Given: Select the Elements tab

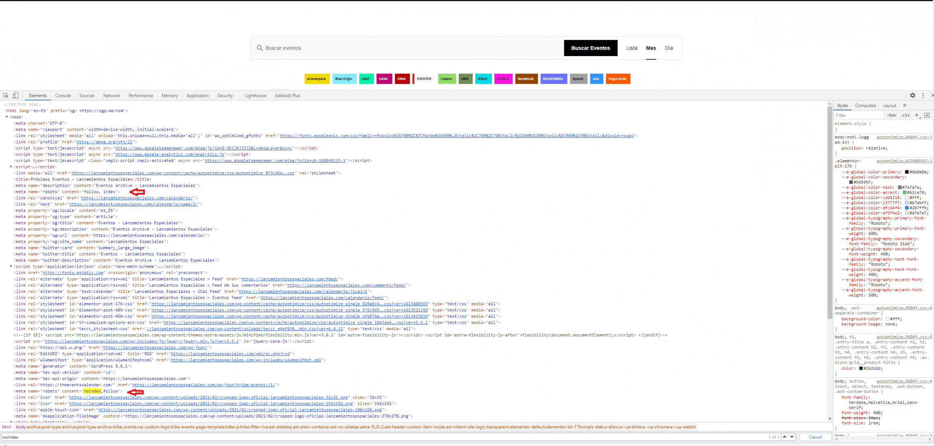Looking at the screenshot, I should point(38,95).
